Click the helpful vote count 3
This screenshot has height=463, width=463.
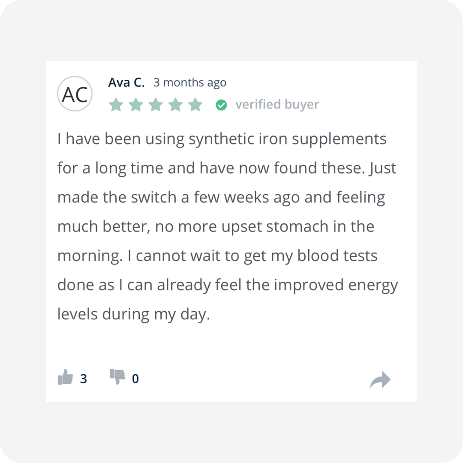[84, 379]
